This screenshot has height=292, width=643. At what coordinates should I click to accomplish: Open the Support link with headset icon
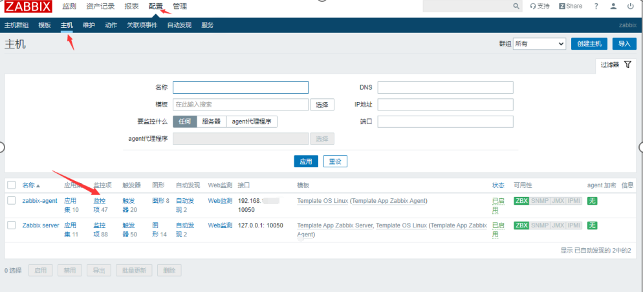coord(539,6)
